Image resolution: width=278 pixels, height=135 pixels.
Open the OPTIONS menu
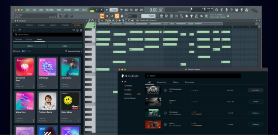pos(68,10)
